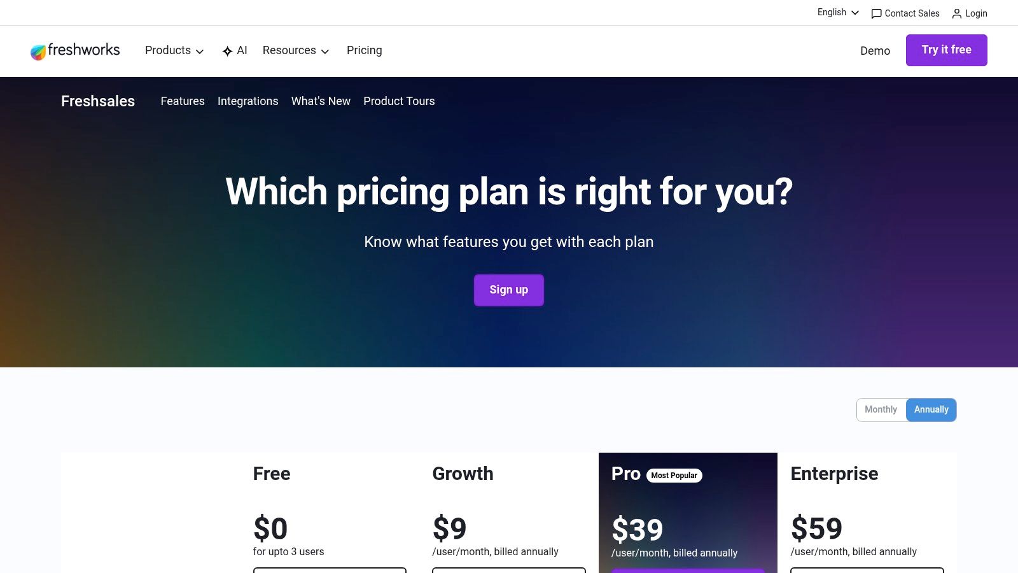Open the Products menu via its chevron icon

point(200,51)
